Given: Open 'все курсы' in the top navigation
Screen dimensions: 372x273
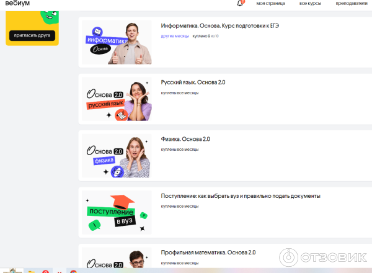Looking at the screenshot, I should [x=309, y=4].
